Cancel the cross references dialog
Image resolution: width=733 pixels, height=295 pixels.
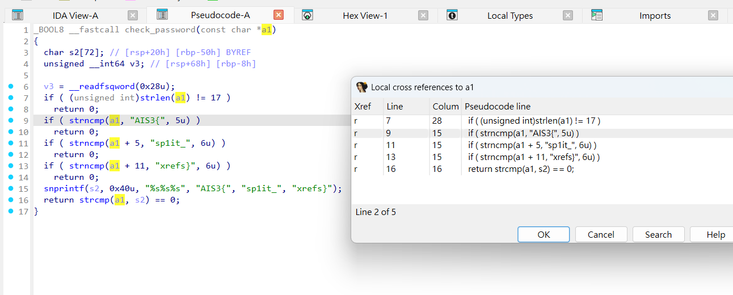[x=601, y=234]
